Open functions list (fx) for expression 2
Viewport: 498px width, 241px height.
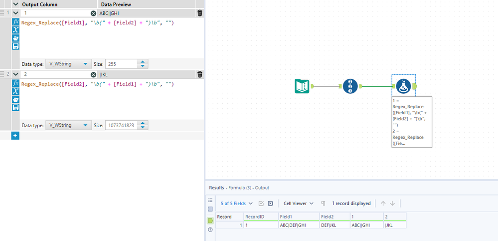coord(15,83)
